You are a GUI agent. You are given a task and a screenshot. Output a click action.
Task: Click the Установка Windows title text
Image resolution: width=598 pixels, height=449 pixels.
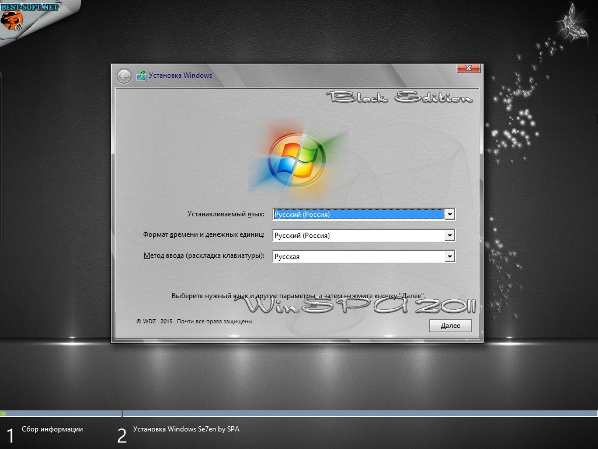(x=180, y=75)
